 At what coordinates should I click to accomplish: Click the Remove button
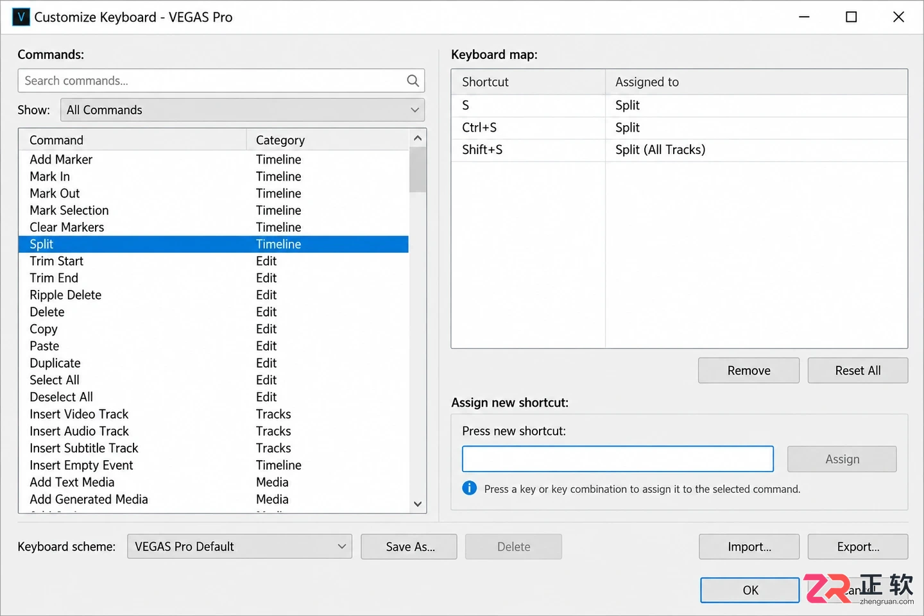coord(749,370)
